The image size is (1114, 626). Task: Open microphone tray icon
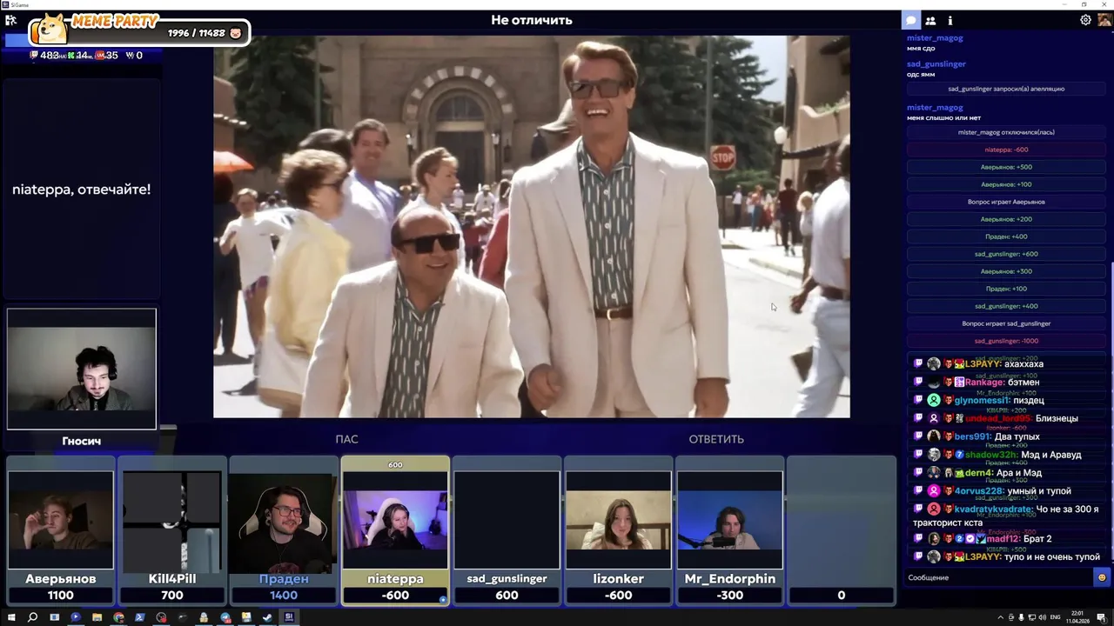pyautogui.click(x=1019, y=617)
